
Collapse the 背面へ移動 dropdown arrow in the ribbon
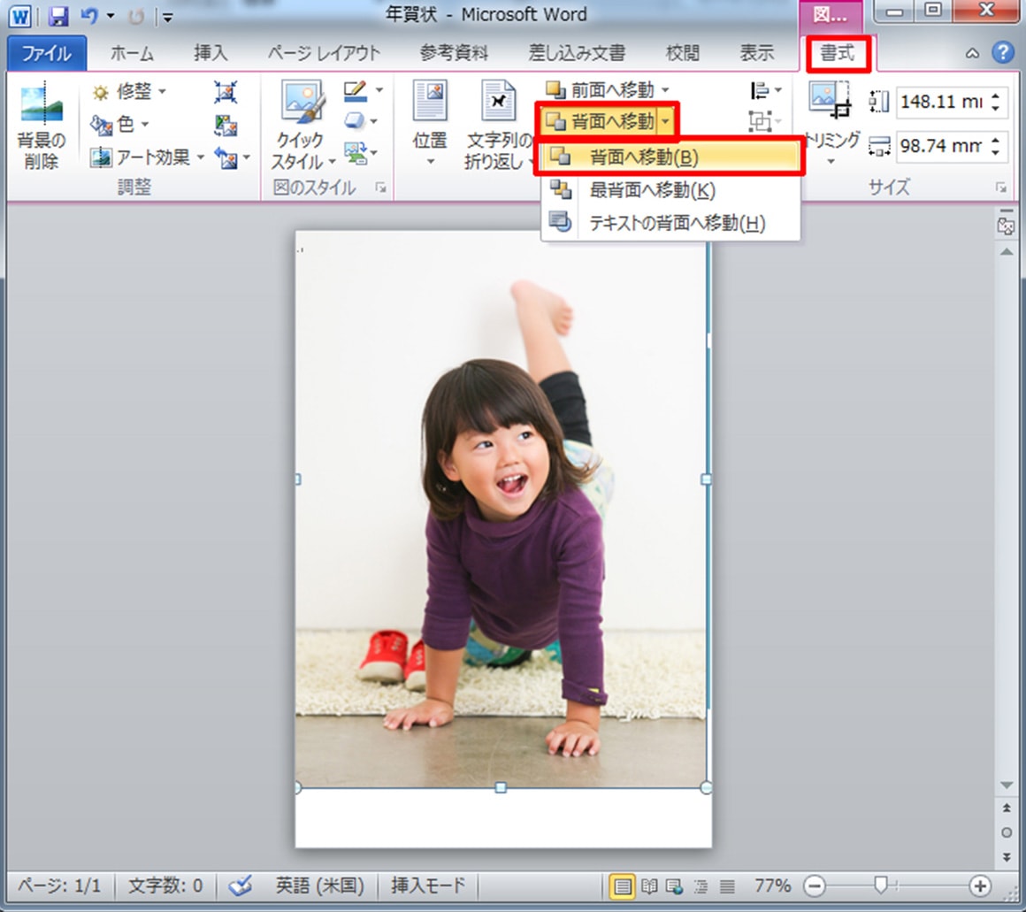click(665, 121)
